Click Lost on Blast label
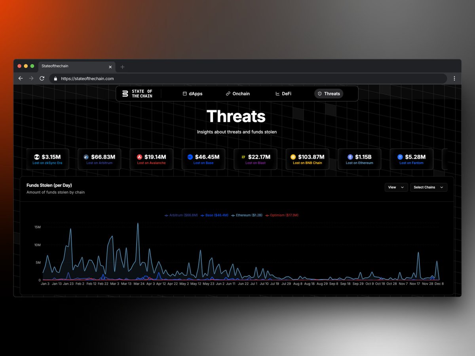Screen dimensions: 475x356 [x=255, y=163]
